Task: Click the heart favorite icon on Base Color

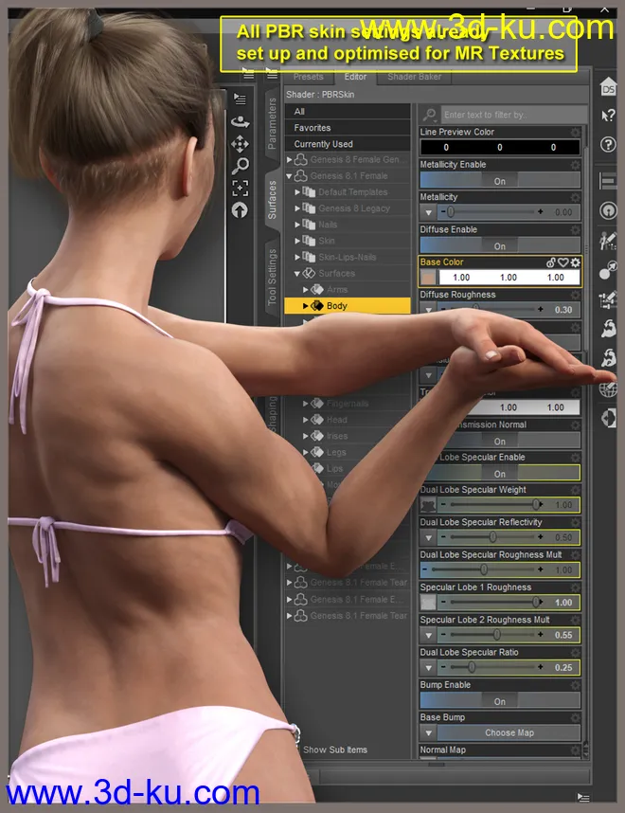Action: tap(563, 262)
